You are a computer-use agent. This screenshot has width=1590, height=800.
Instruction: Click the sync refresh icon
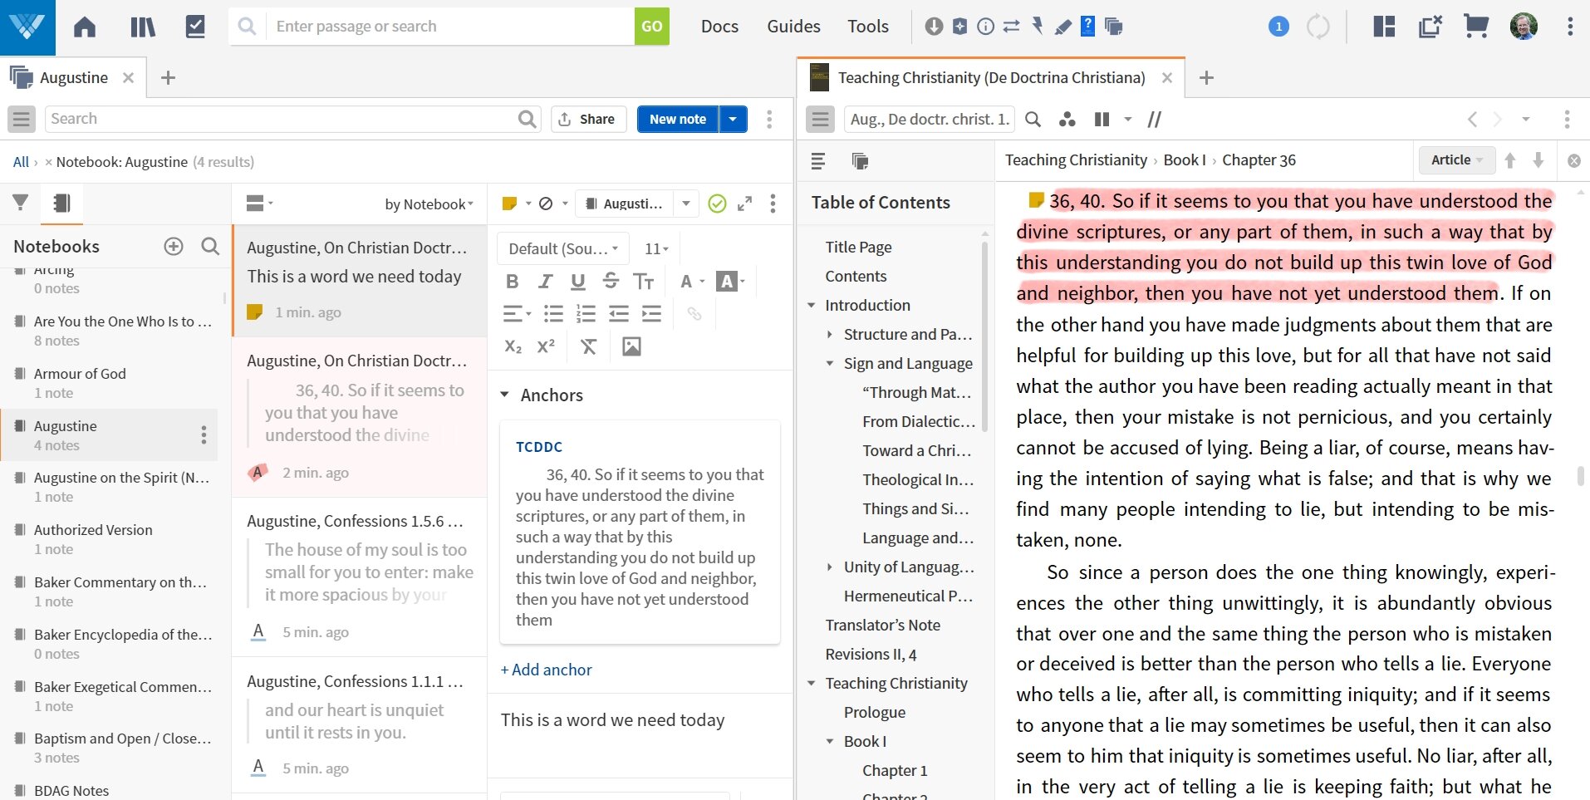[x=1318, y=27]
